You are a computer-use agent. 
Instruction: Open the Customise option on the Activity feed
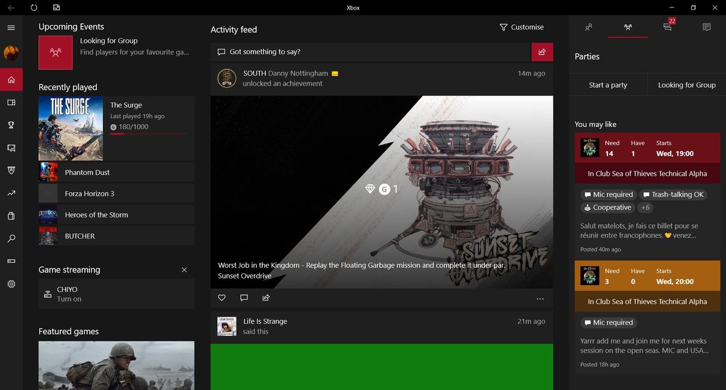tap(522, 27)
